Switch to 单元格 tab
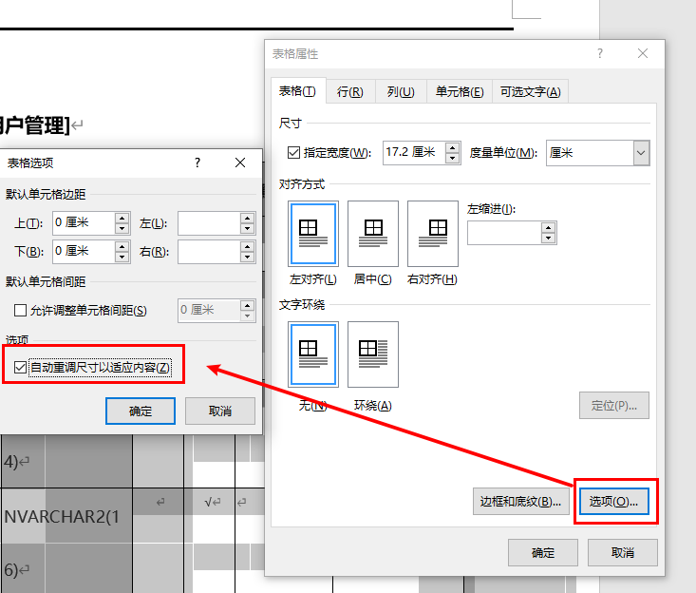Viewport: 696px width, 593px height. click(460, 92)
